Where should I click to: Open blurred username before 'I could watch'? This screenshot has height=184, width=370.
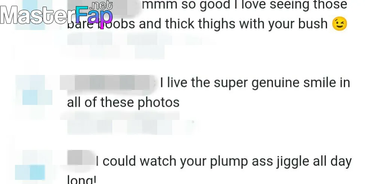coord(81,158)
